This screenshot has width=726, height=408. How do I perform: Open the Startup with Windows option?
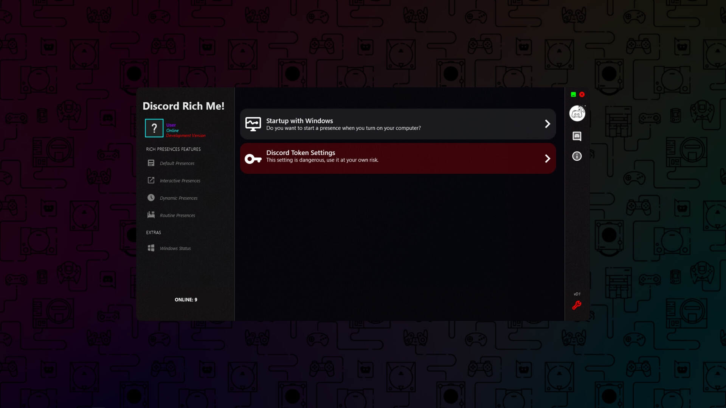click(397, 124)
